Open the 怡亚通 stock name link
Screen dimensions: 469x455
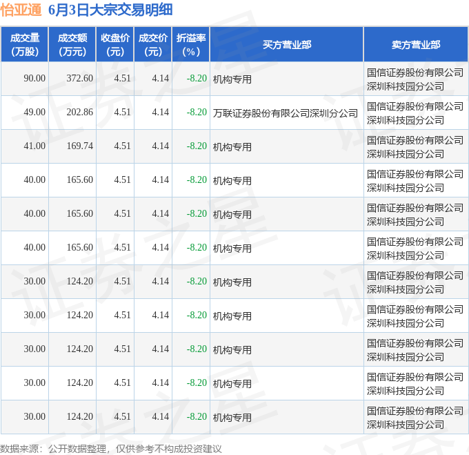pos(21,10)
